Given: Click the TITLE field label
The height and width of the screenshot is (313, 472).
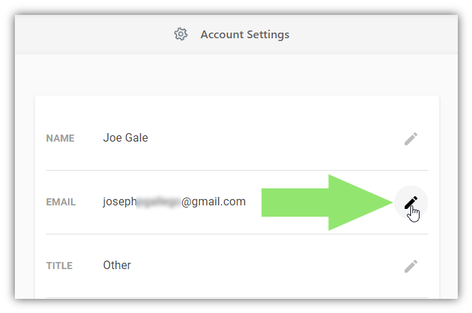Looking at the screenshot, I should tap(60, 266).
